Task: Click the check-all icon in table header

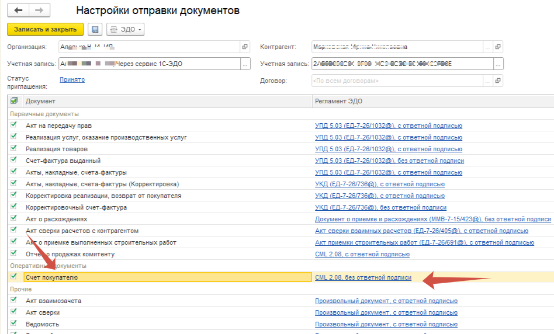Action: click(x=14, y=101)
